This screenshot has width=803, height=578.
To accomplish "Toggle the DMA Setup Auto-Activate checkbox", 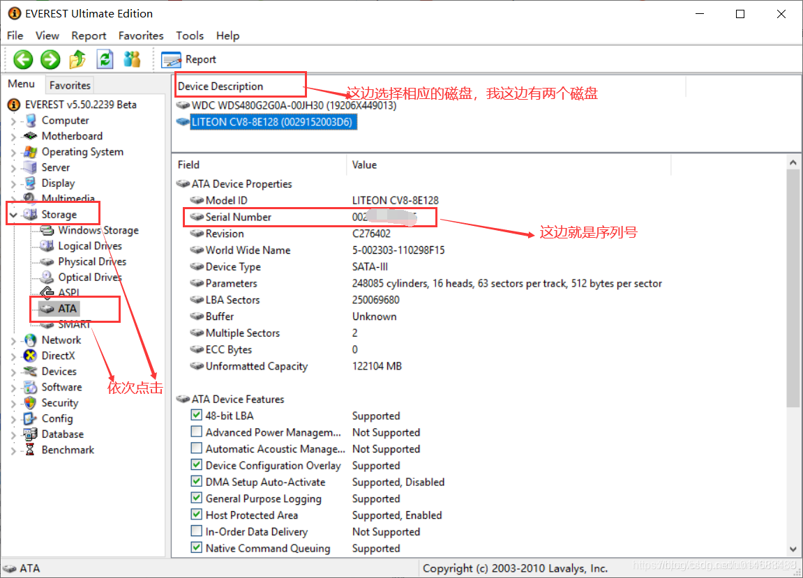I will pyautogui.click(x=196, y=481).
